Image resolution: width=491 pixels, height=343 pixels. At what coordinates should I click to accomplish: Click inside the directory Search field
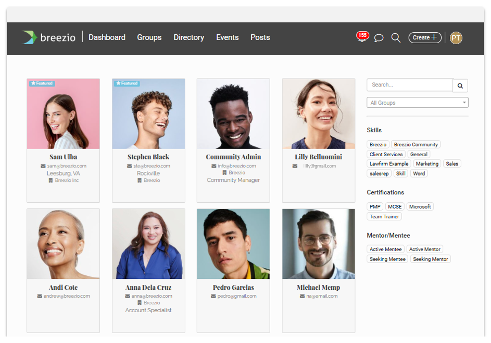coord(410,85)
